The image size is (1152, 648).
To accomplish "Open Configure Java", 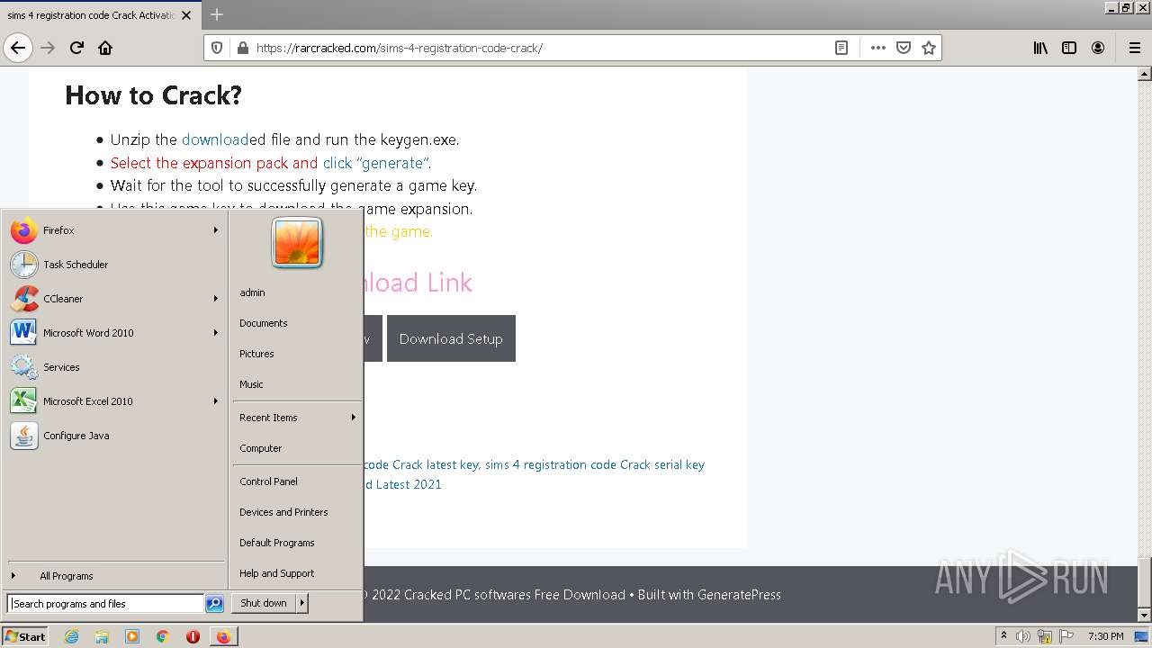I will 114,436.
